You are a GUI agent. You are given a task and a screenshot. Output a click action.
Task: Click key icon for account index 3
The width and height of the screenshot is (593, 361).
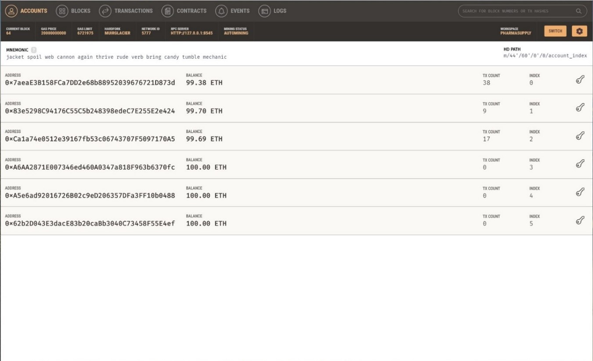[x=580, y=164]
